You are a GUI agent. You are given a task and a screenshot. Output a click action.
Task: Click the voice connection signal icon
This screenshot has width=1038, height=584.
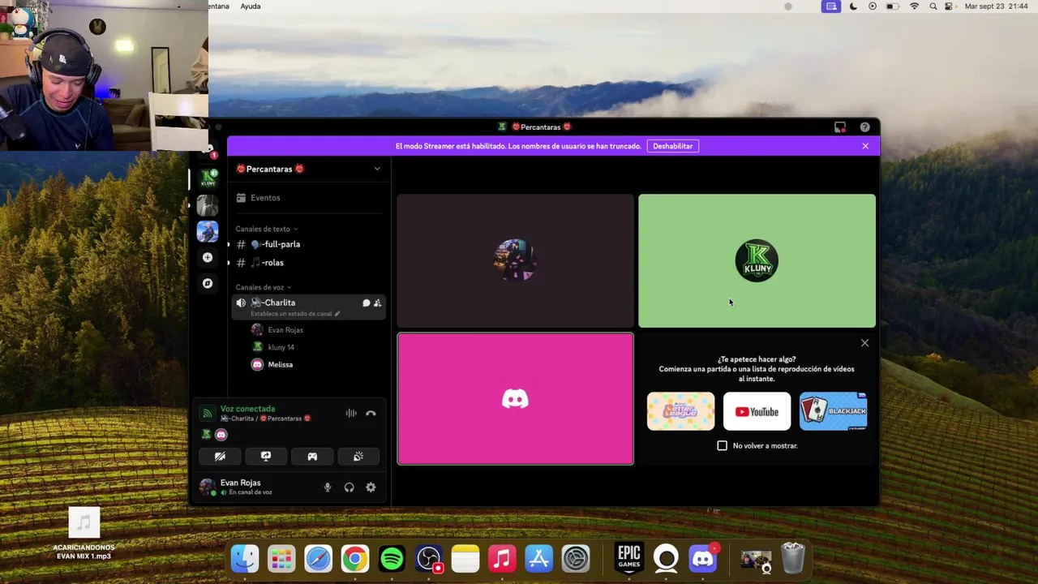207,414
